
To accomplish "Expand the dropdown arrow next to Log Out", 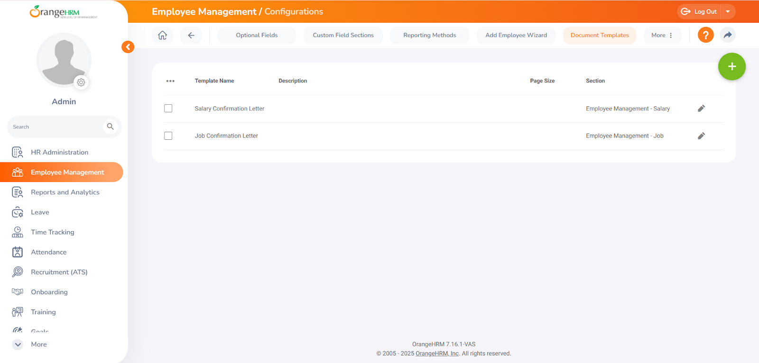I will [728, 11].
